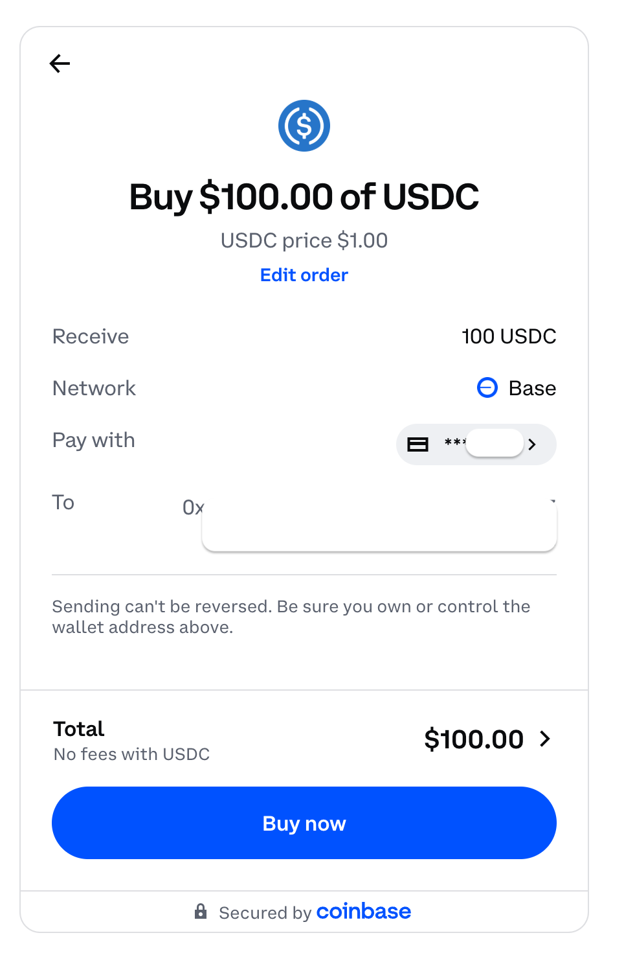Click the padlock security icon
624x968 pixels.
[201, 912]
